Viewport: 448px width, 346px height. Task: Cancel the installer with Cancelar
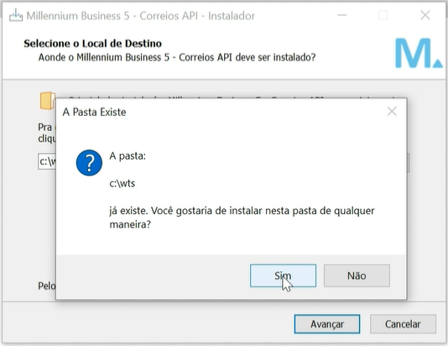(403, 324)
